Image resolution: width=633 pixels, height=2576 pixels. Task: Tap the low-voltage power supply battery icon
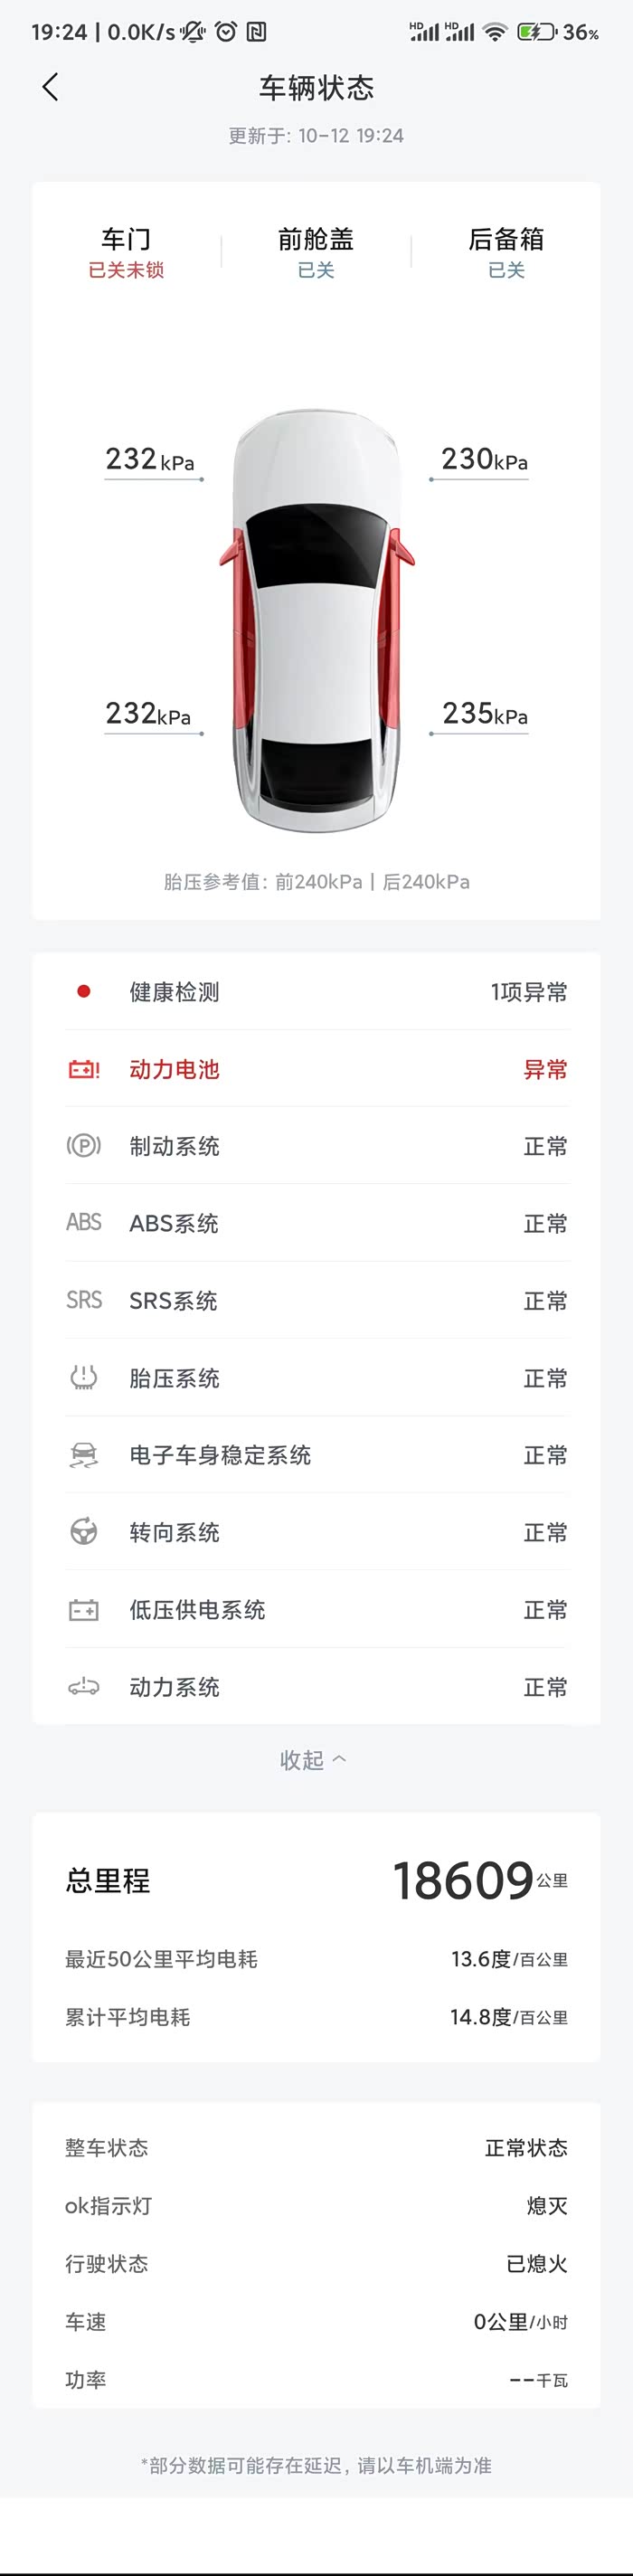point(84,1610)
